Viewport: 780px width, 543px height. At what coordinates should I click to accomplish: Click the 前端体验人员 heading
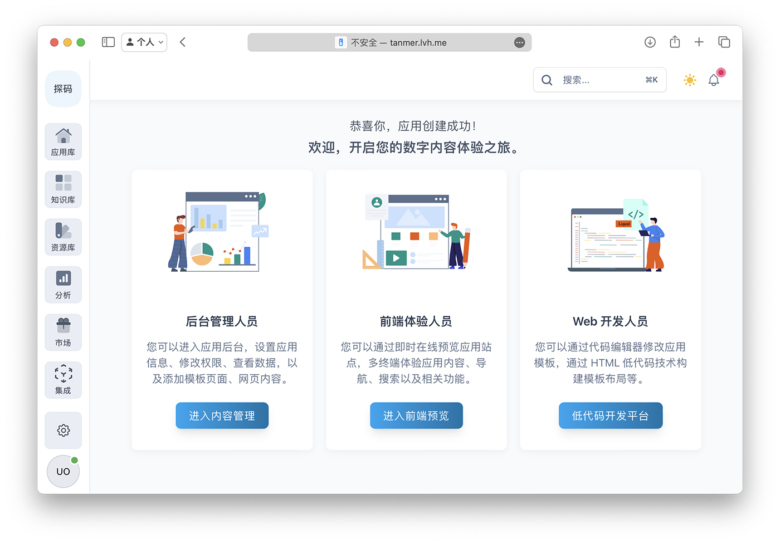pyautogui.click(x=416, y=321)
